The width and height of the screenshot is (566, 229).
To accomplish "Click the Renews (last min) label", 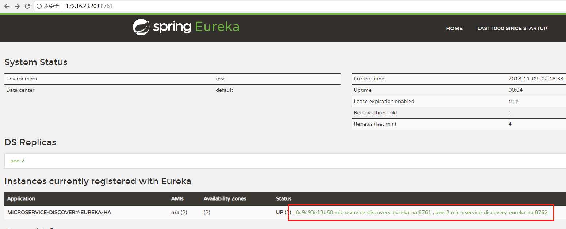I will pos(375,124).
